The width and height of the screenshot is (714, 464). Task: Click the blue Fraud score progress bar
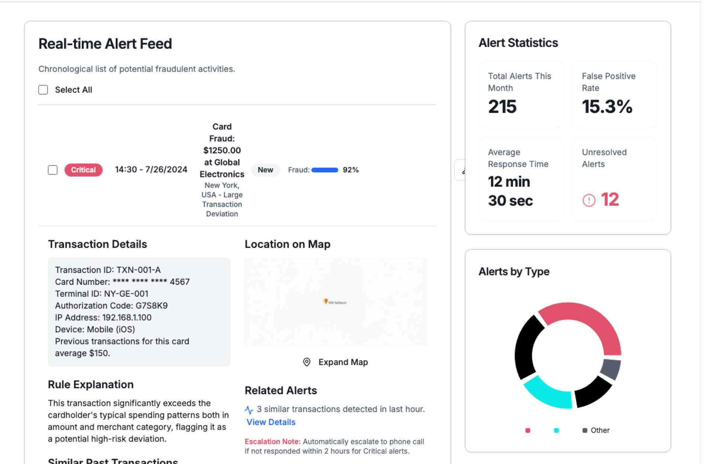pos(325,170)
